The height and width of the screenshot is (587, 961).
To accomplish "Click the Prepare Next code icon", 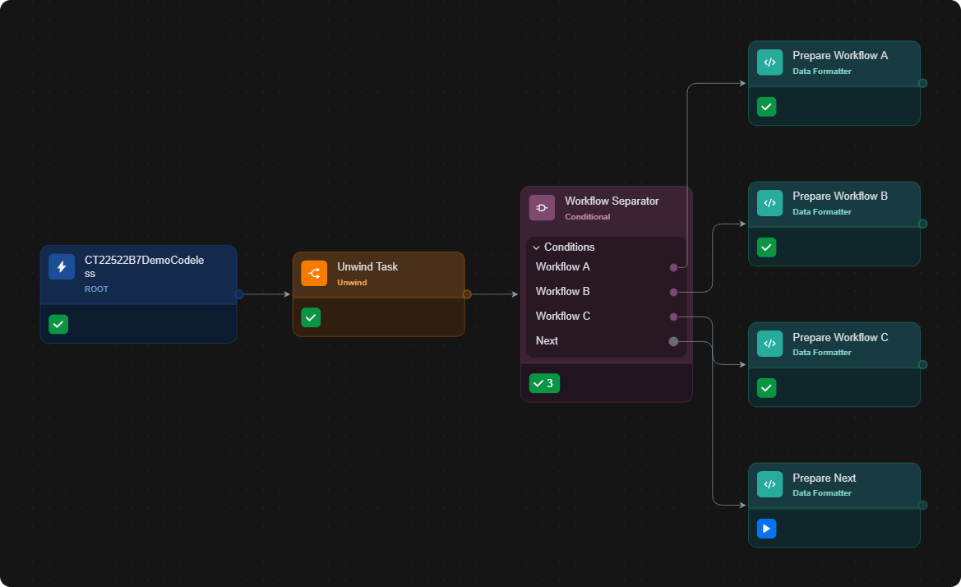I will pos(769,484).
